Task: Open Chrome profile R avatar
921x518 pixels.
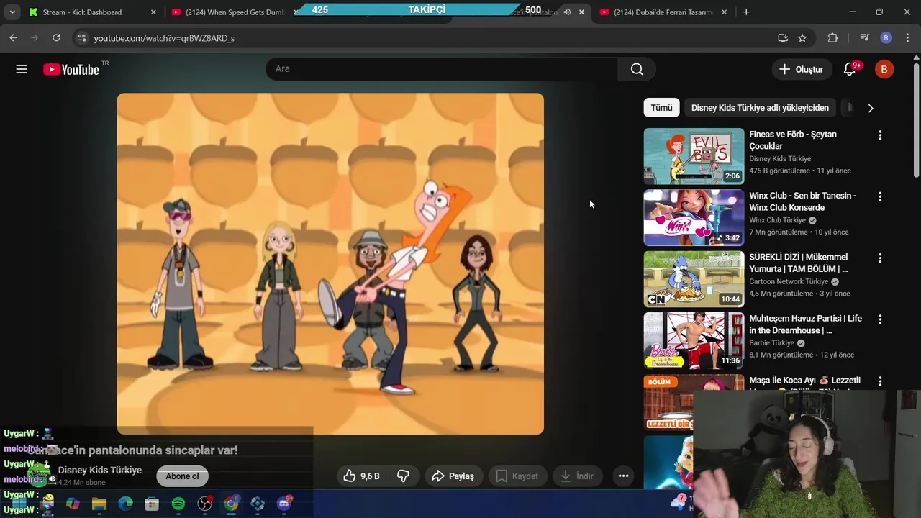Action: tap(886, 37)
